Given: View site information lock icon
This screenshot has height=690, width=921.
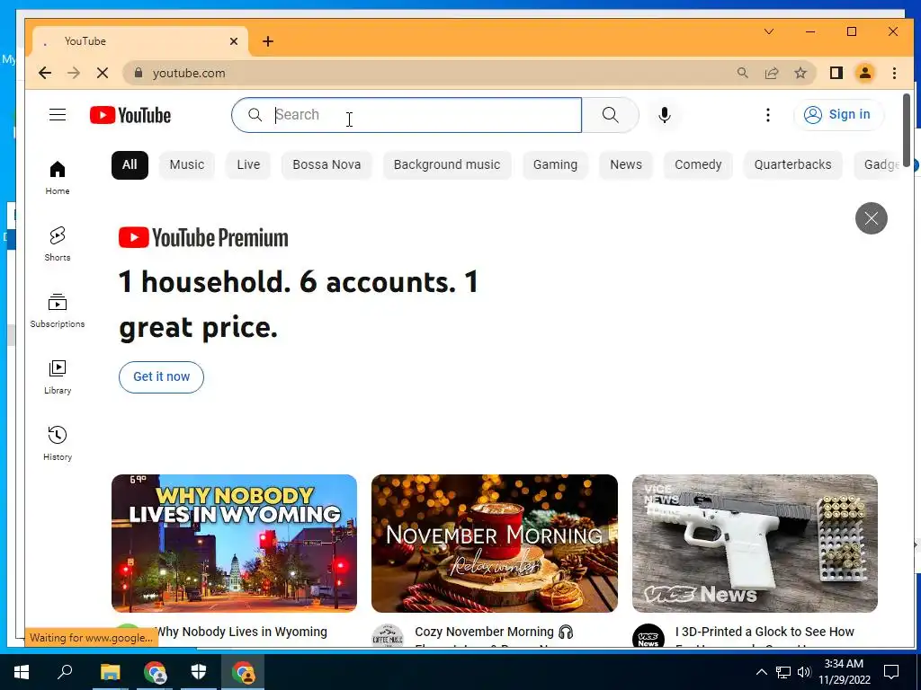Looking at the screenshot, I should (138, 73).
